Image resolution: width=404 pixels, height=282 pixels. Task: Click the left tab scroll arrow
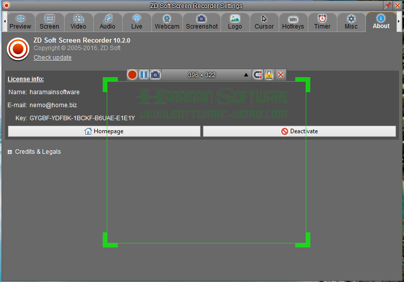click(x=5, y=22)
